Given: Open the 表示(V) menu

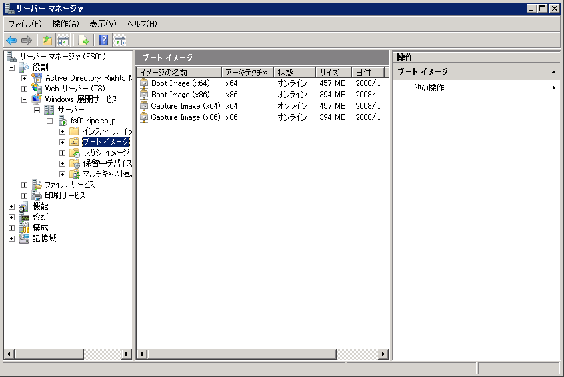Looking at the screenshot, I should [x=103, y=24].
